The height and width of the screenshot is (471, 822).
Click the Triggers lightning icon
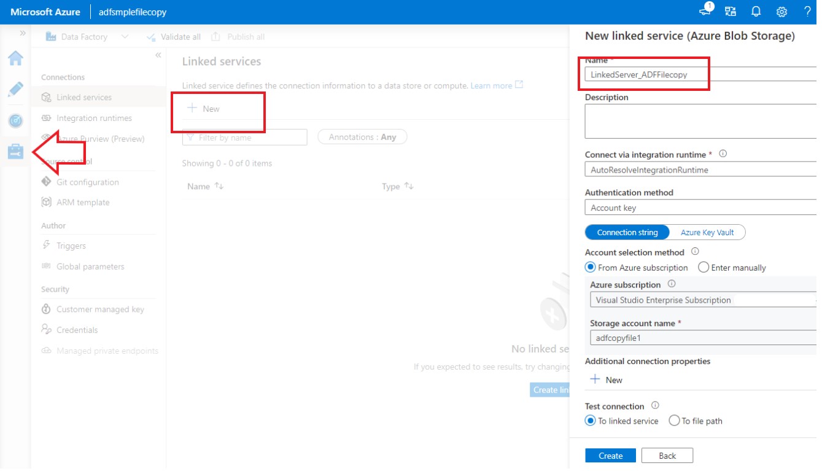tap(46, 245)
